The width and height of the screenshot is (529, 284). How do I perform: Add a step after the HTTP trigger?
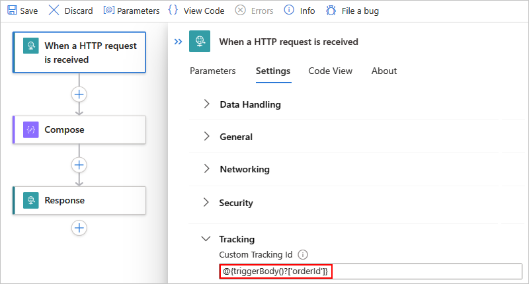(x=79, y=94)
